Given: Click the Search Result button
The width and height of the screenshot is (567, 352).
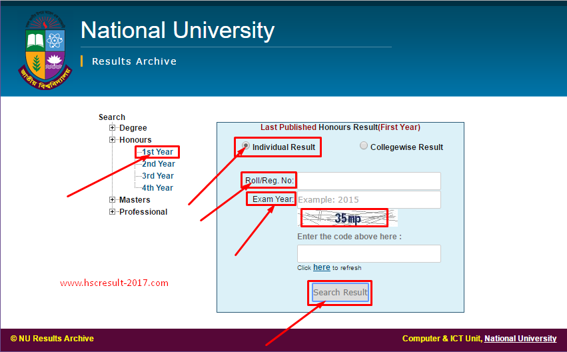Looking at the screenshot, I should point(340,292).
